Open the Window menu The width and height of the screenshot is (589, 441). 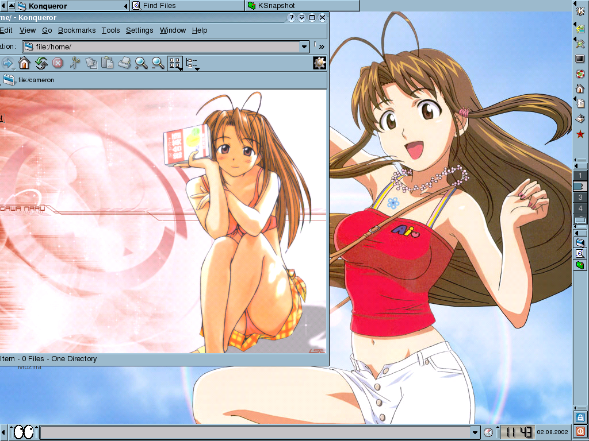click(173, 30)
